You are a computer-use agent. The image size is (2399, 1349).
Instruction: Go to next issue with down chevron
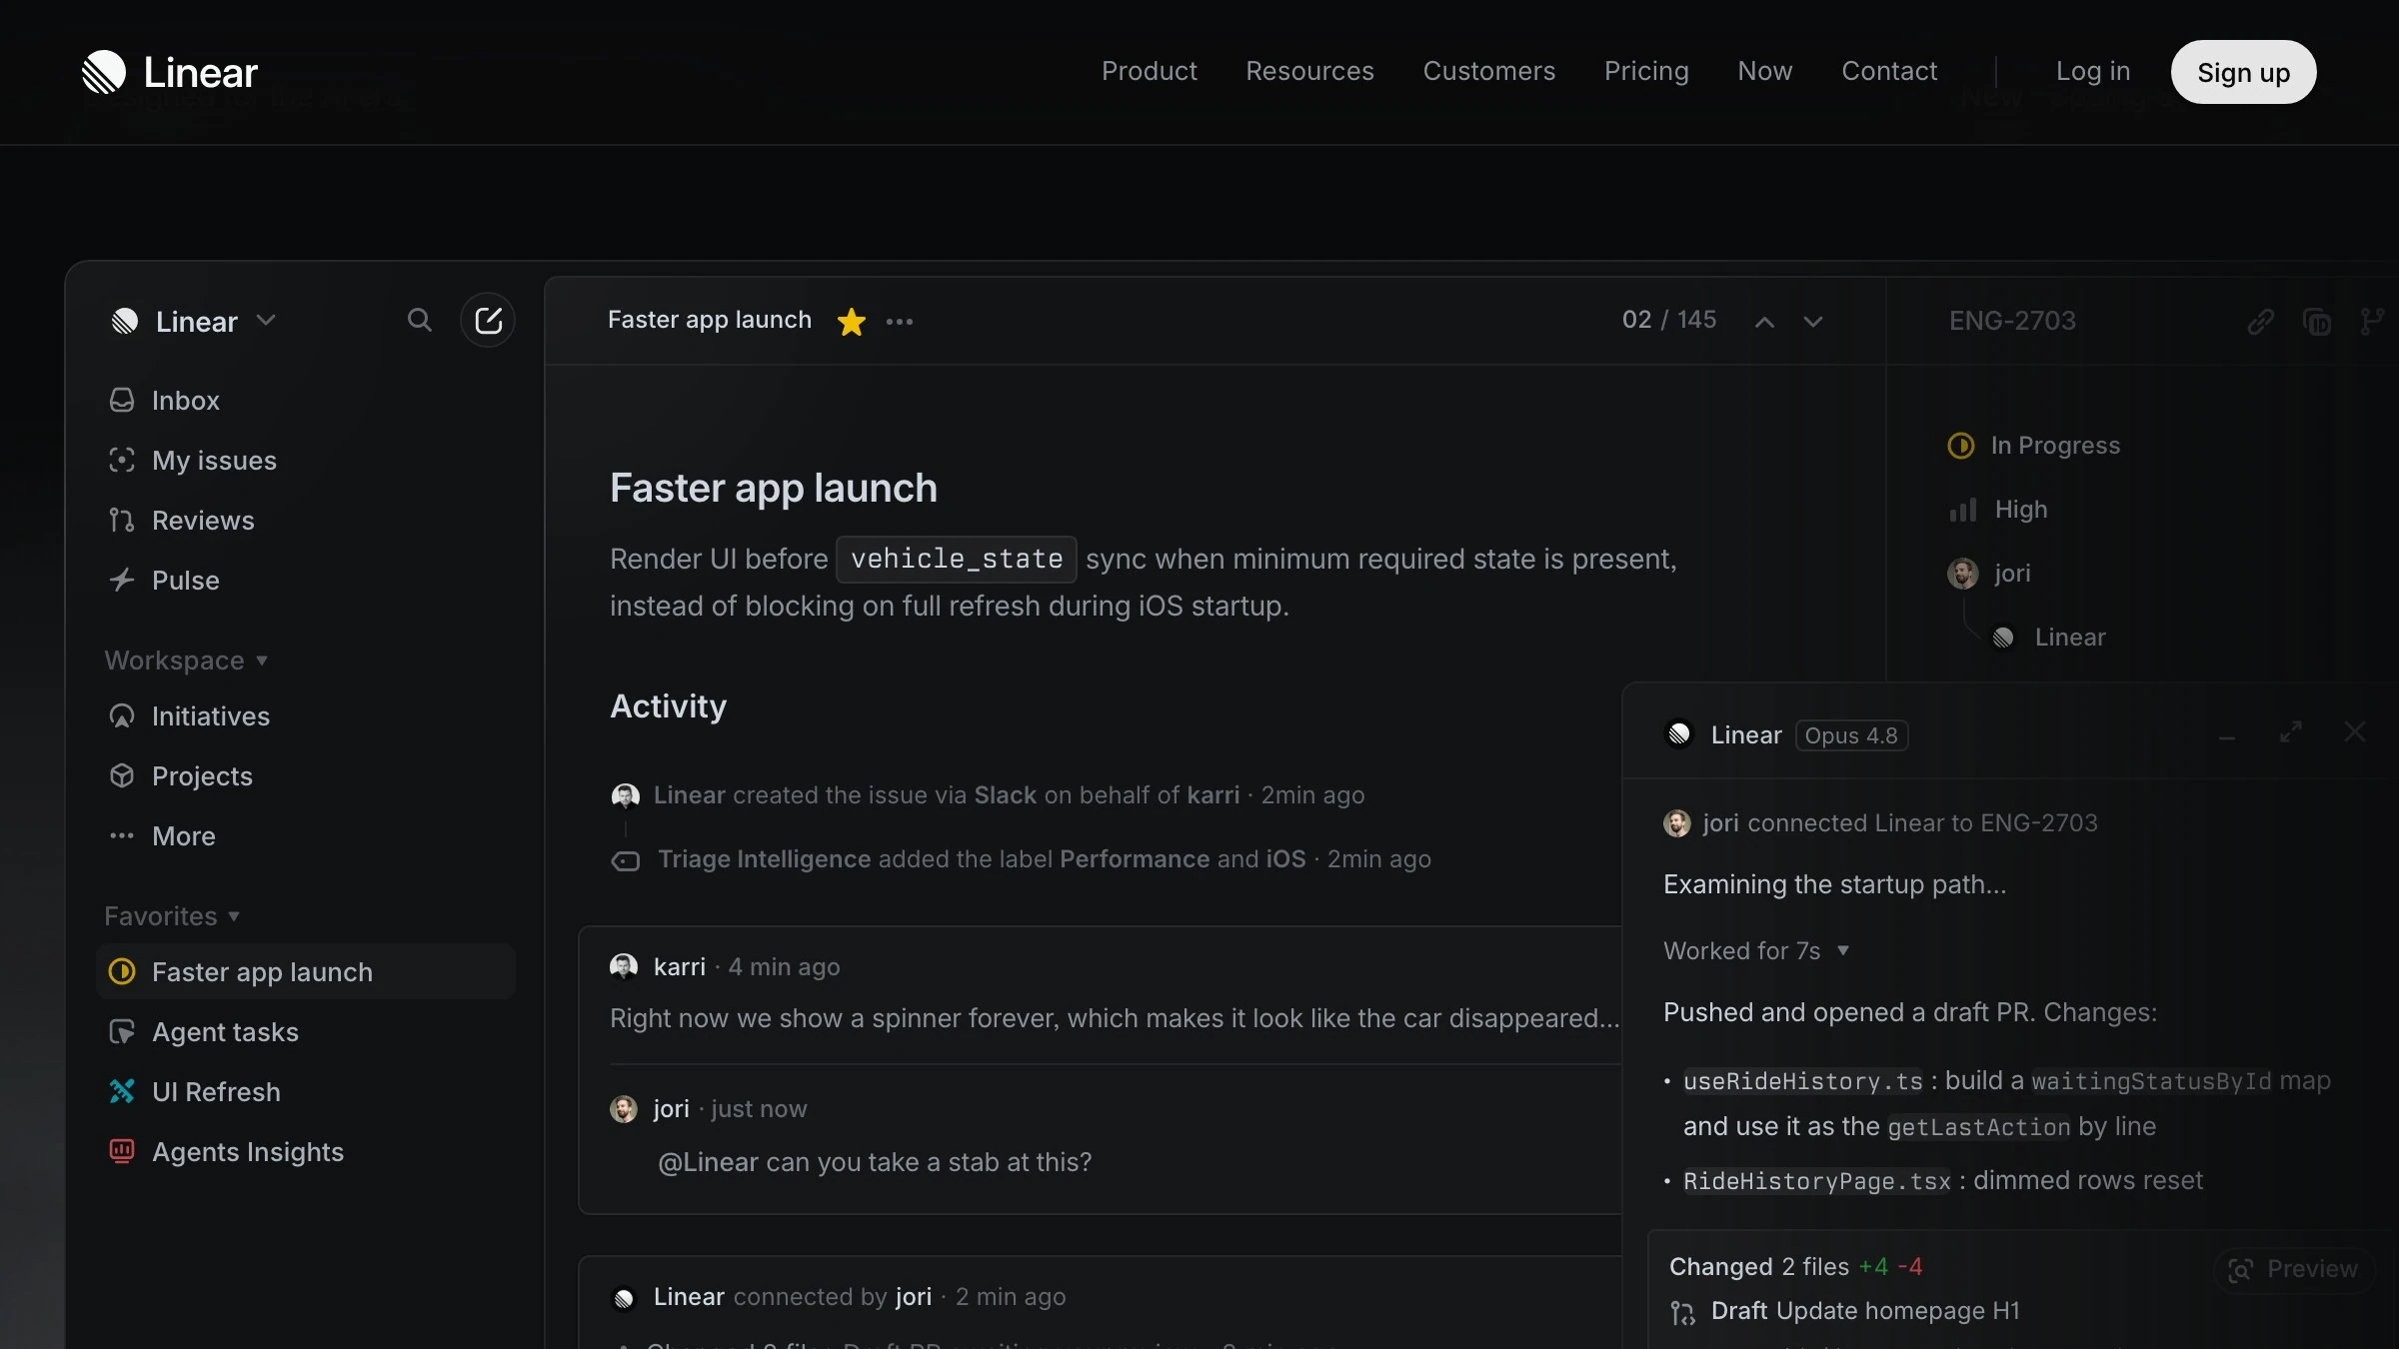pos(1813,322)
